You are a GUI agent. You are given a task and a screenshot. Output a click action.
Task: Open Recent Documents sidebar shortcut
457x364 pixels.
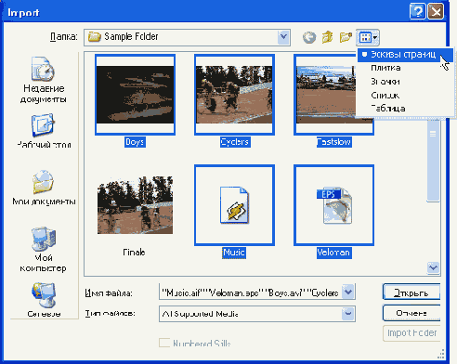(x=43, y=80)
